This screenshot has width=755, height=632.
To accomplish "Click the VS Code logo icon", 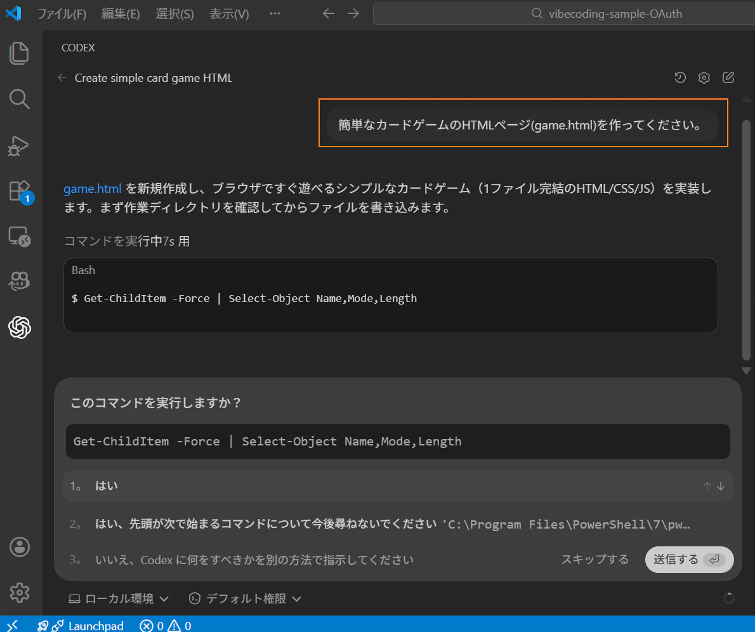I will pyautogui.click(x=13, y=13).
